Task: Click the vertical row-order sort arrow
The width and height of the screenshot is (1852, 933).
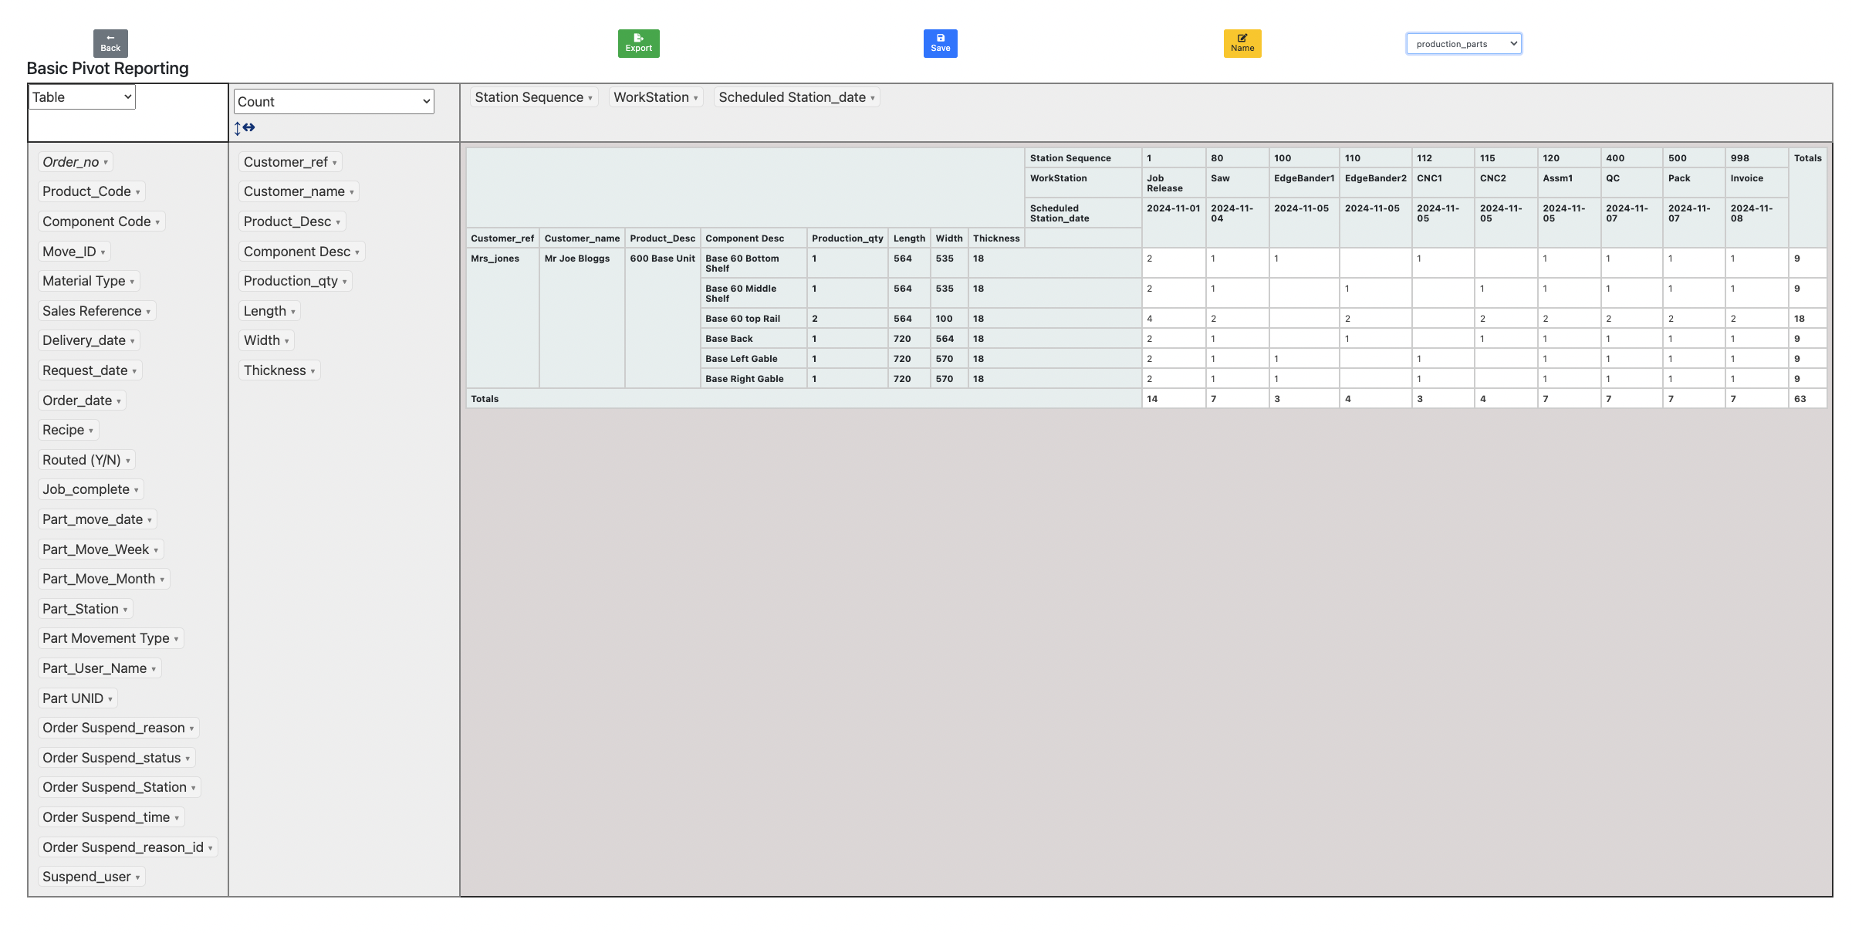Action: pyautogui.click(x=238, y=128)
